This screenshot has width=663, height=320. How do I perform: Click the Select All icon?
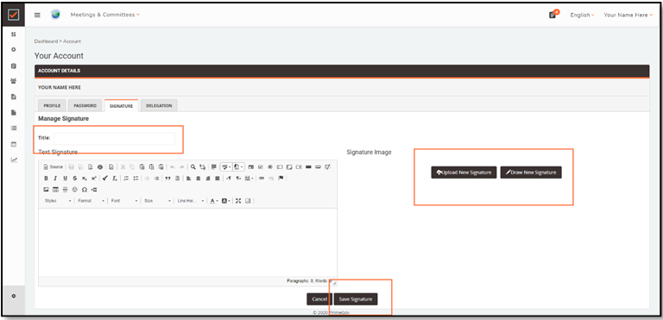point(213,167)
